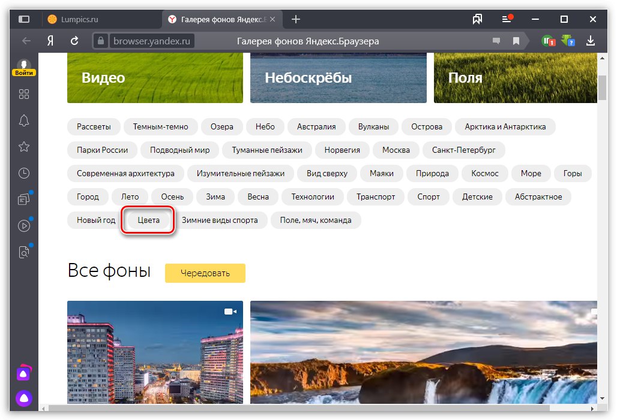Select the Космос category link

[484, 173]
